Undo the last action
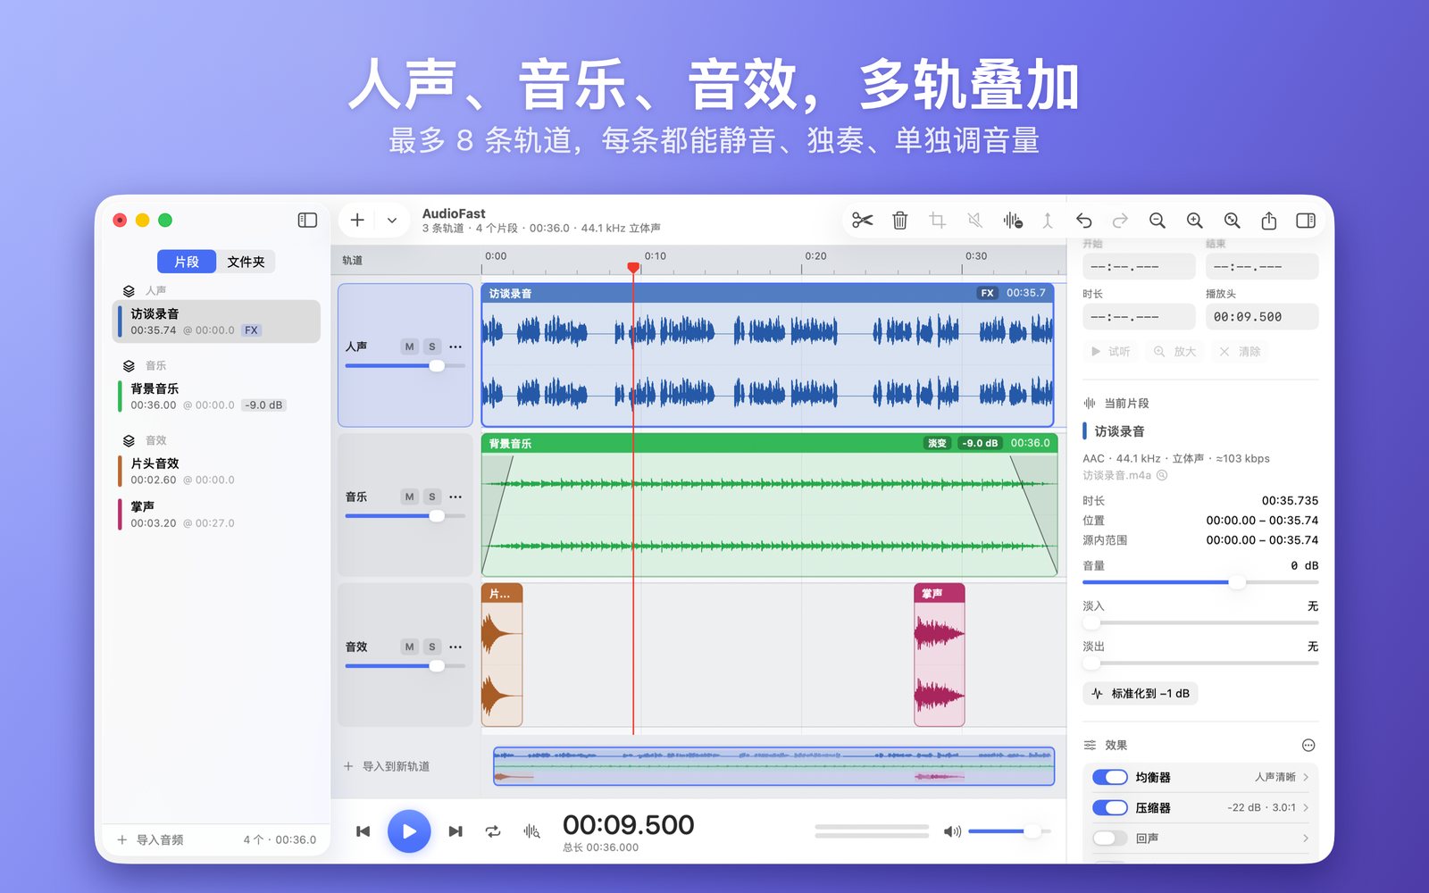Screen dimensions: 1429x893 click(1084, 221)
